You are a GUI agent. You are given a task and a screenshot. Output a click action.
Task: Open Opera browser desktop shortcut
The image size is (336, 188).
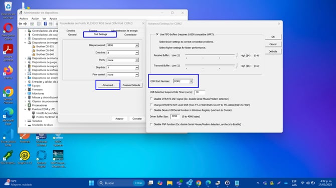(x=8, y=32)
